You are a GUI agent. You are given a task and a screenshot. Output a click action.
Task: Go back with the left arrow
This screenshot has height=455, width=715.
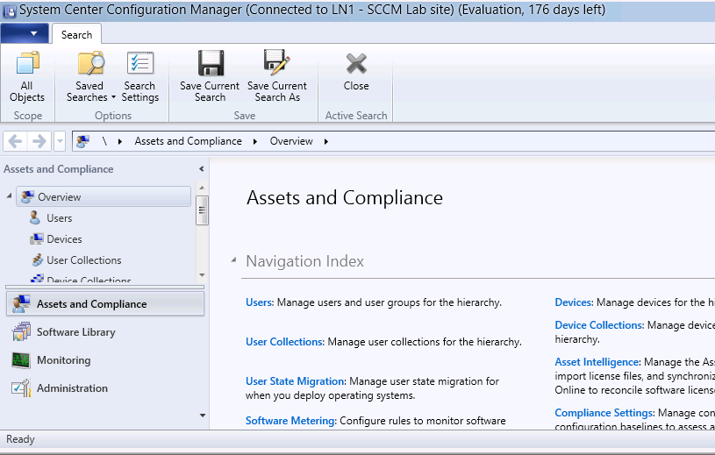pyautogui.click(x=15, y=141)
